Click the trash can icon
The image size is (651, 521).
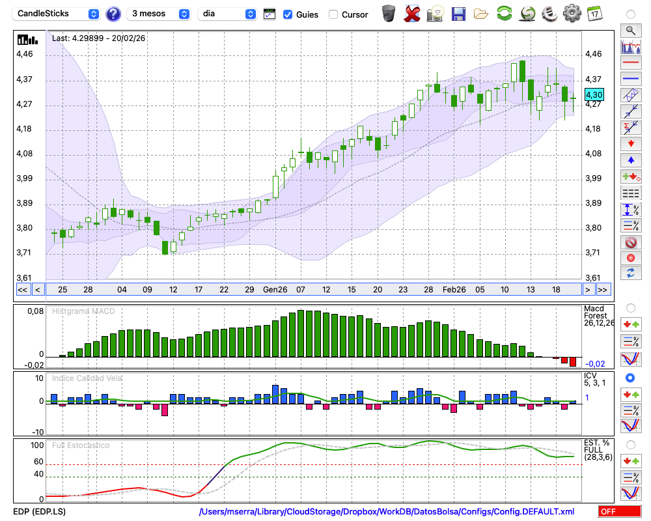click(x=389, y=14)
